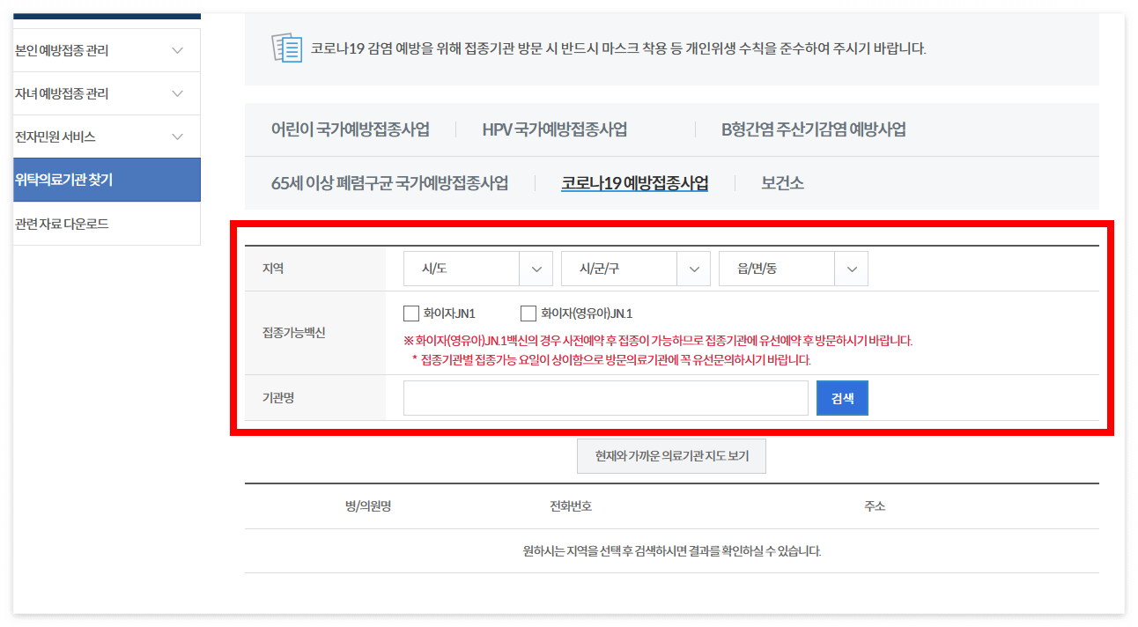Select 위탁의료기관 찾기 in the sidebar
The width and height of the screenshot is (1138, 627).
click(106, 180)
